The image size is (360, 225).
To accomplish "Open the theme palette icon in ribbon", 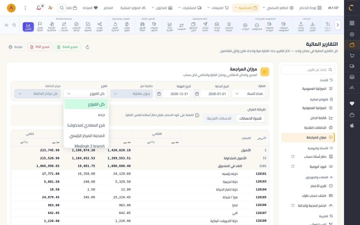I will pos(14,25).
